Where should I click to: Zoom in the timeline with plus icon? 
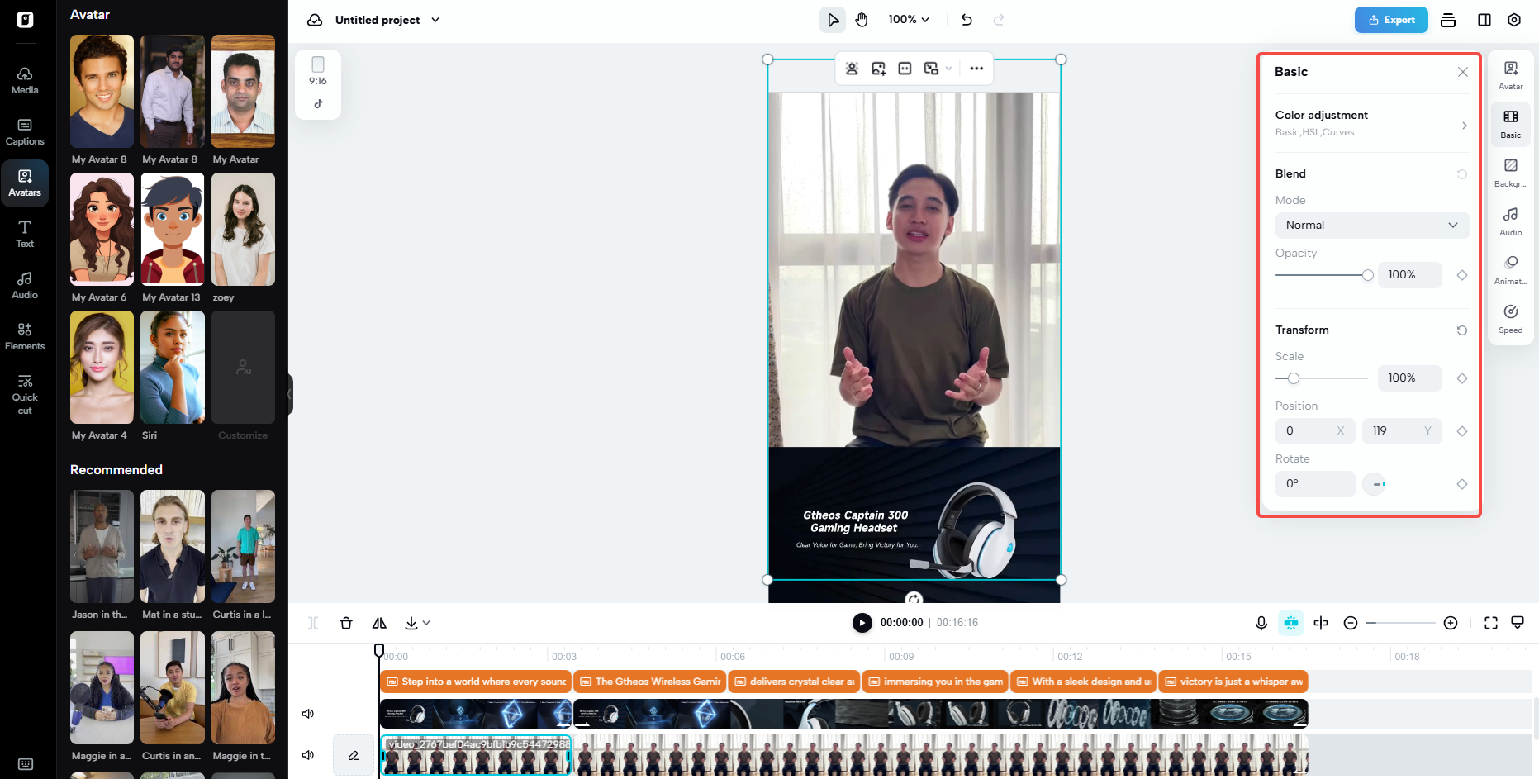(1451, 623)
